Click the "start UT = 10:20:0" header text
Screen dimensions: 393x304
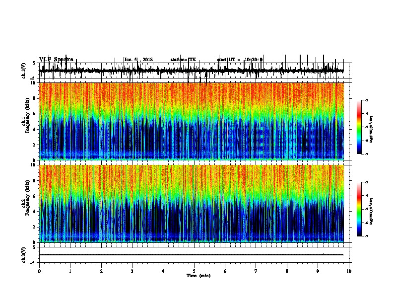pos(240,60)
